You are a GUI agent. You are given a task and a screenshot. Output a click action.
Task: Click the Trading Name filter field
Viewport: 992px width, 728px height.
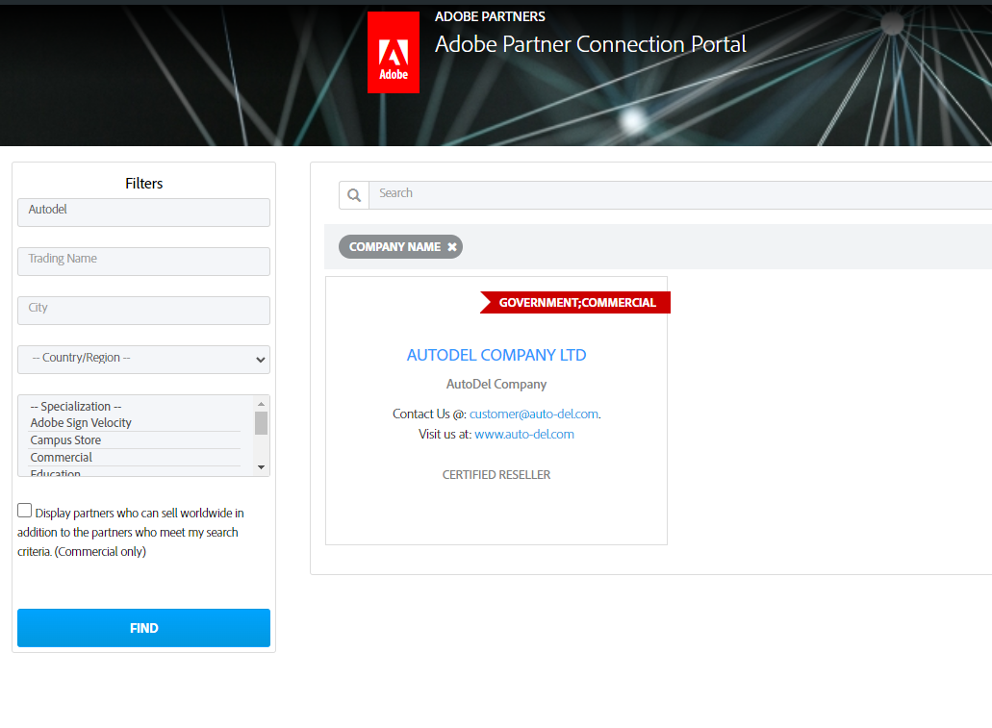(x=143, y=261)
